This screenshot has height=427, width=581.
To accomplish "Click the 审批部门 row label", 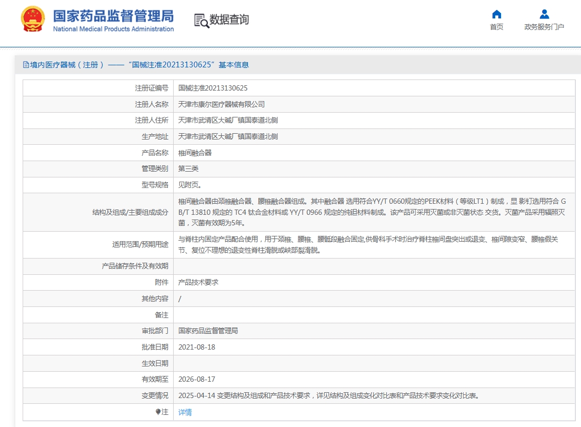I will tap(155, 331).
